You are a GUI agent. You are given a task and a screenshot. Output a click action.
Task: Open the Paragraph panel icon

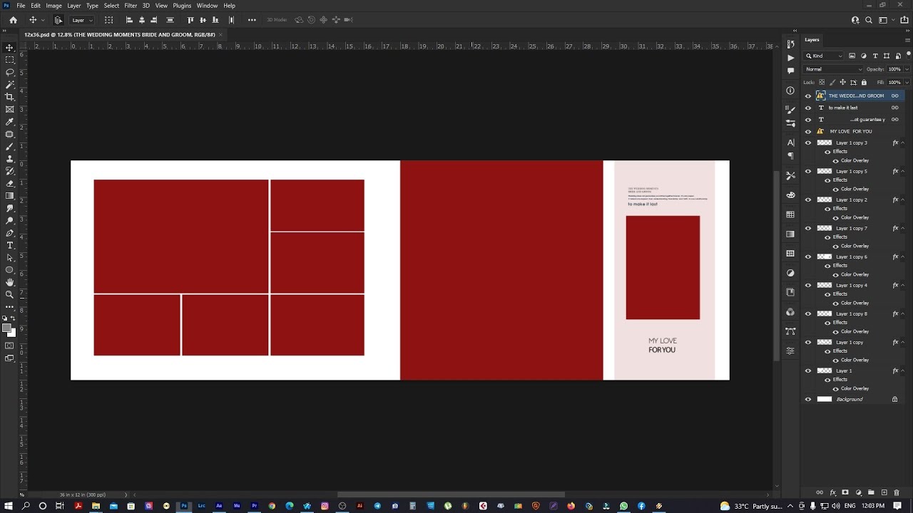[x=790, y=155]
